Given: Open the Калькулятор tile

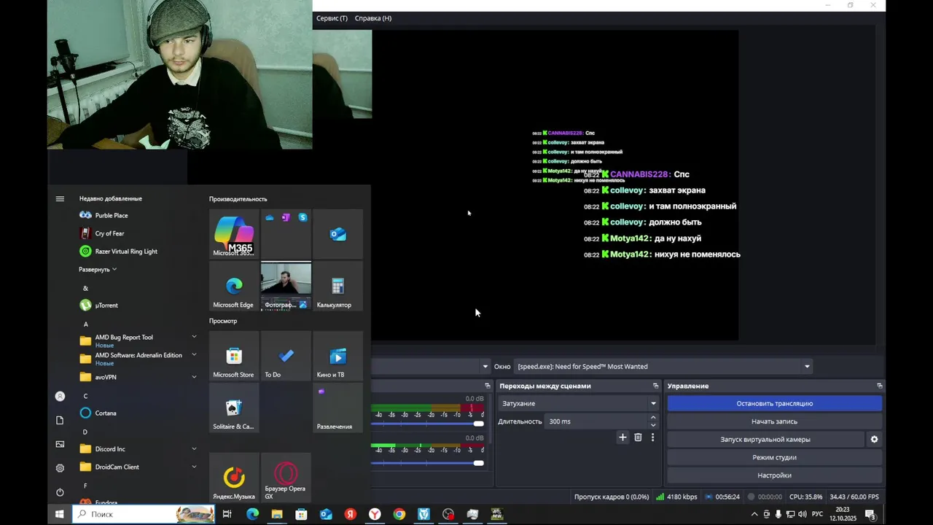Looking at the screenshot, I should coord(337,286).
